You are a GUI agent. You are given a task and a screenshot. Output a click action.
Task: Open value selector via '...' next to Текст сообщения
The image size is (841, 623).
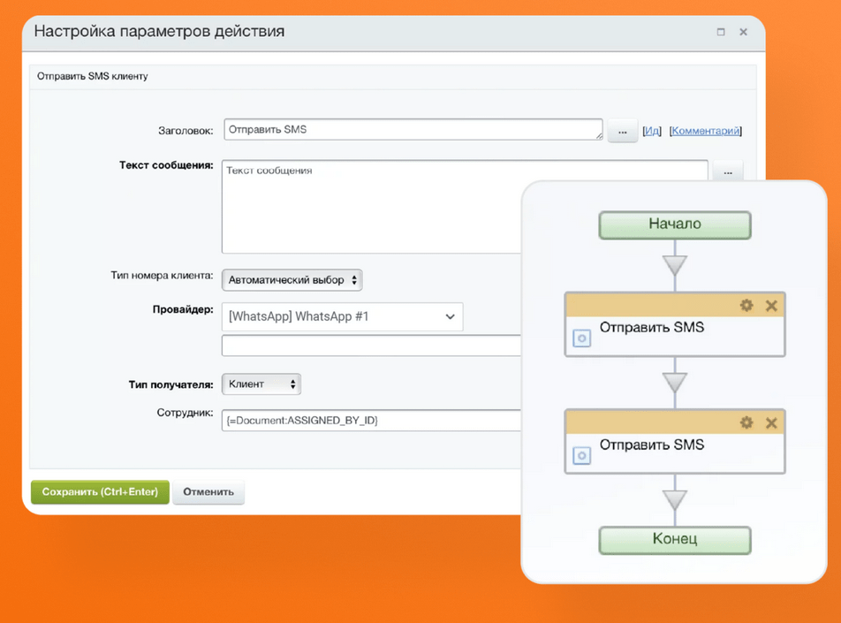click(727, 171)
